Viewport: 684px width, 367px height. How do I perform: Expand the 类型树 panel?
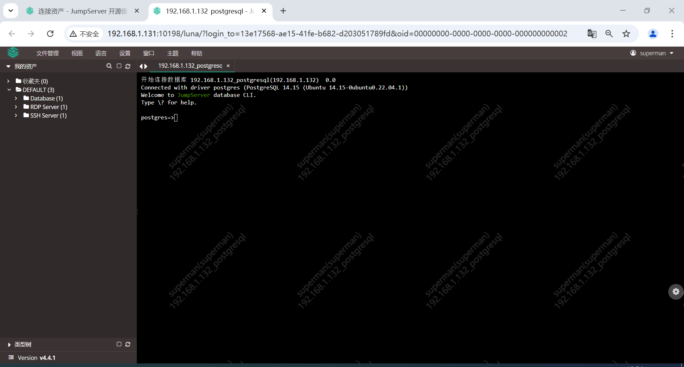tap(9, 345)
